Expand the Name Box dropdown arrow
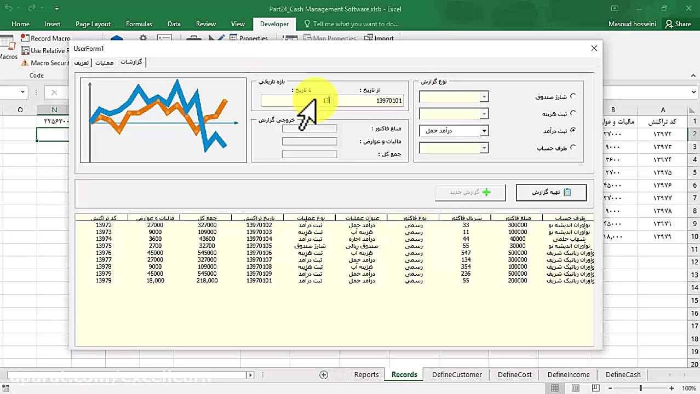700x394 pixels. click(22, 92)
